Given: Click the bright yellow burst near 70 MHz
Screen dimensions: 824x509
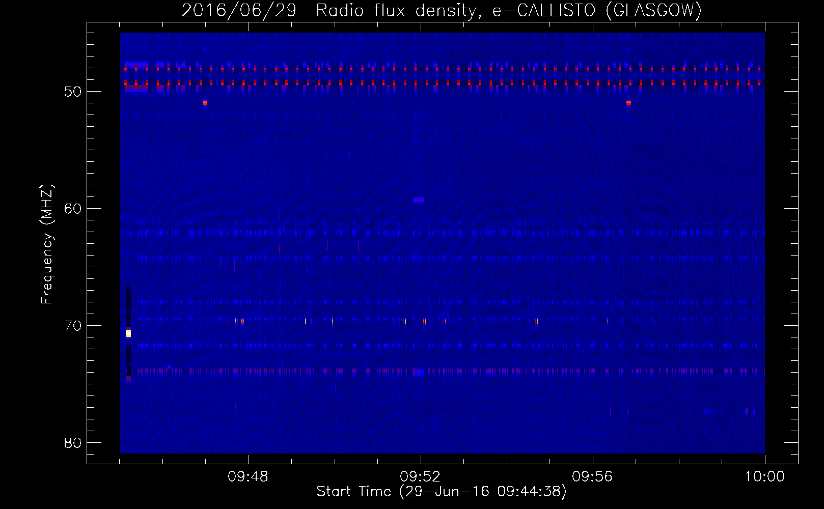Looking at the screenshot, I should click(128, 333).
